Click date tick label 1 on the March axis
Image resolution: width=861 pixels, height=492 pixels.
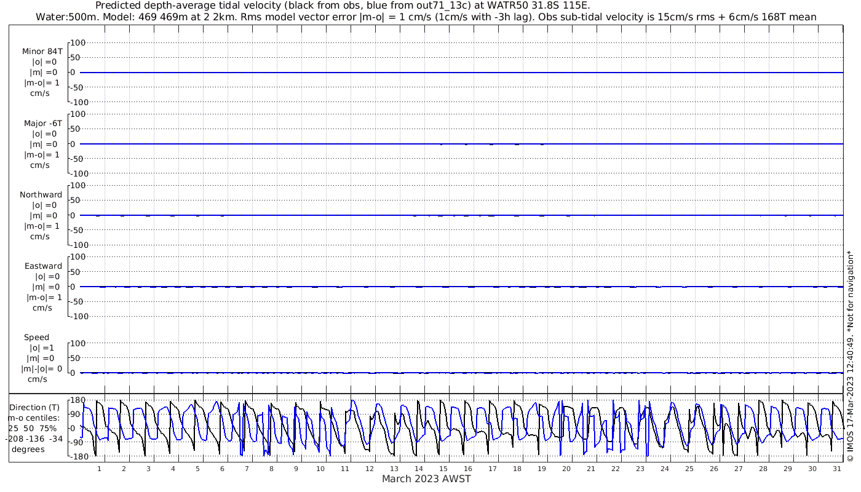tap(99, 469)
